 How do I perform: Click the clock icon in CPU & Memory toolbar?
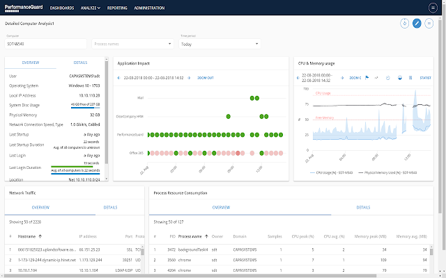[387, 78]
